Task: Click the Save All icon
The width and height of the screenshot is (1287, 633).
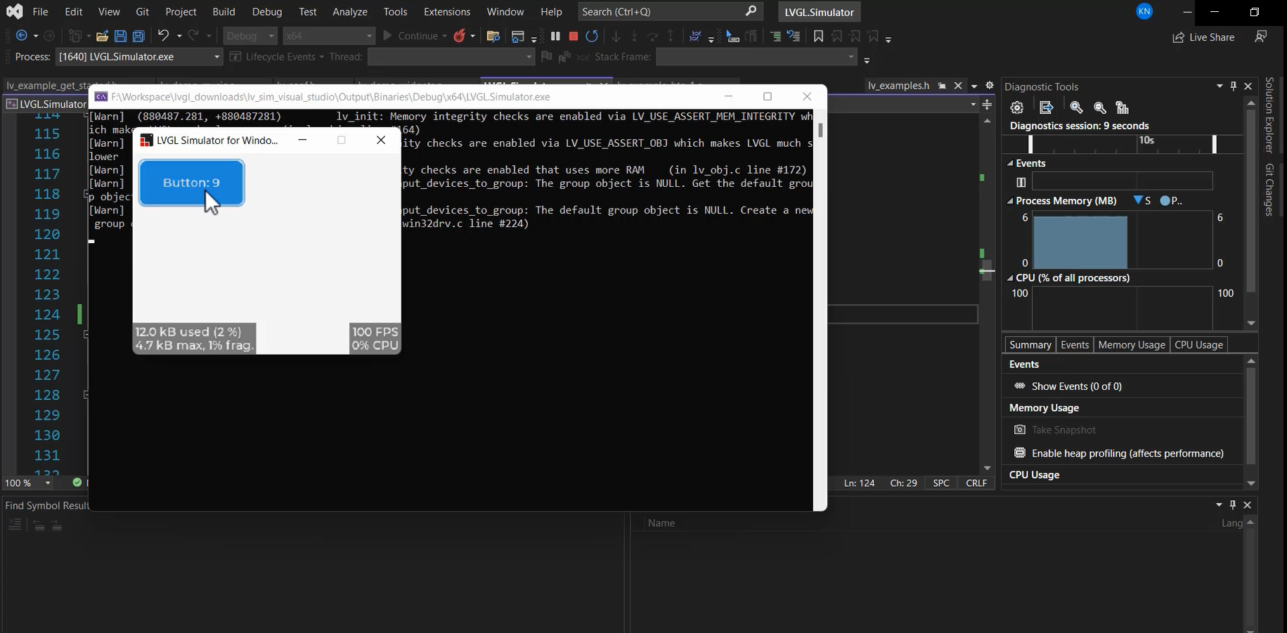Action: coord(139,36)
